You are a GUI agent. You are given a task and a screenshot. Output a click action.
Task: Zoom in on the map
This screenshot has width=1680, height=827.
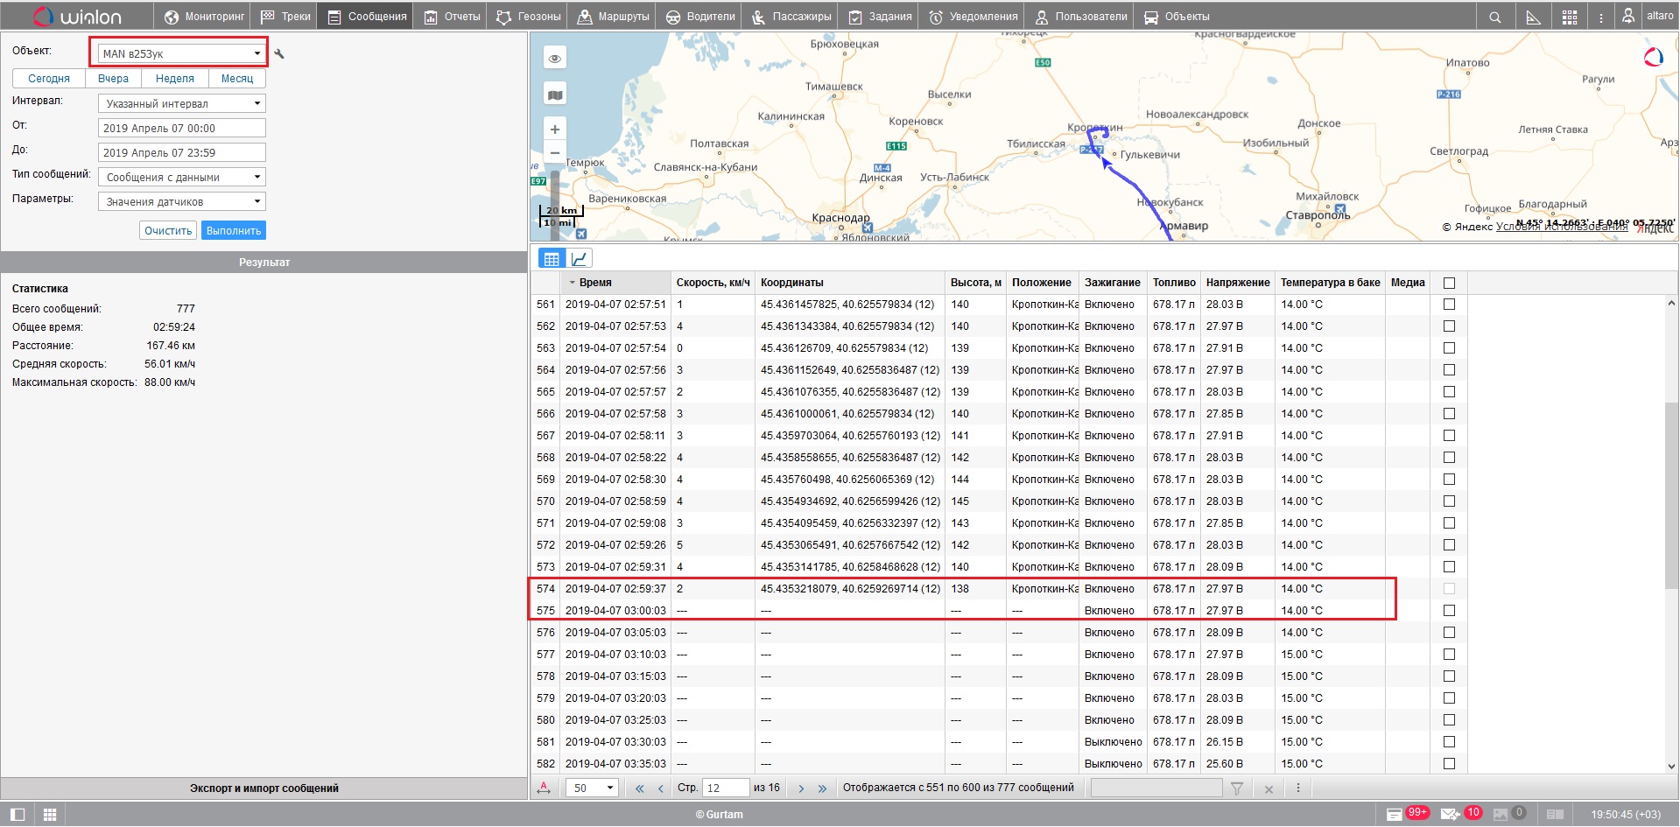555,130
